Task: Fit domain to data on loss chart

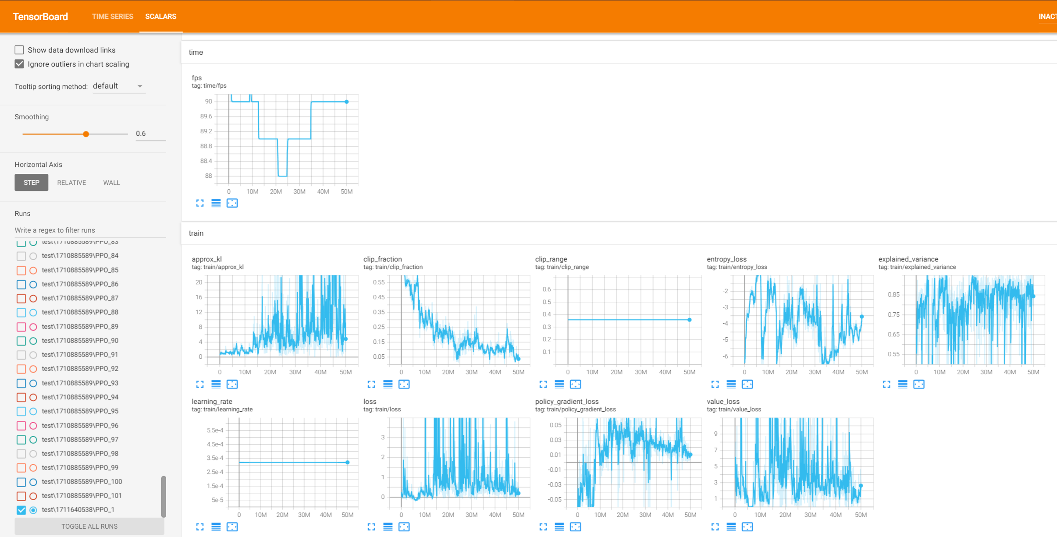Action: 404,527
